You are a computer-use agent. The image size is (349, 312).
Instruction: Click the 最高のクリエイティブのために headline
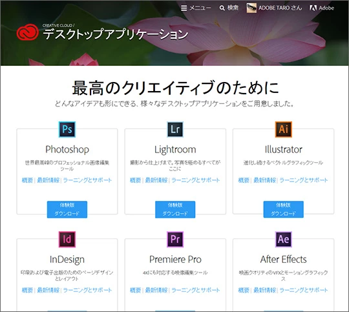tap(175, 88)
